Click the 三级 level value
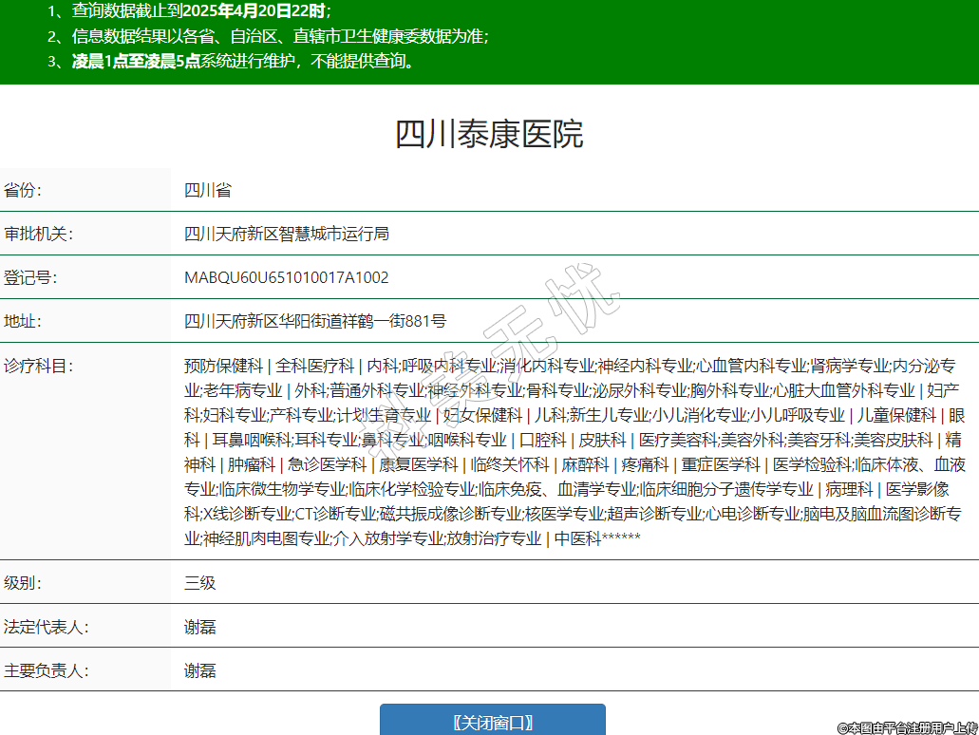Viewport: 979px width, 735px height. pyautogui.click(x=200, y=582)
